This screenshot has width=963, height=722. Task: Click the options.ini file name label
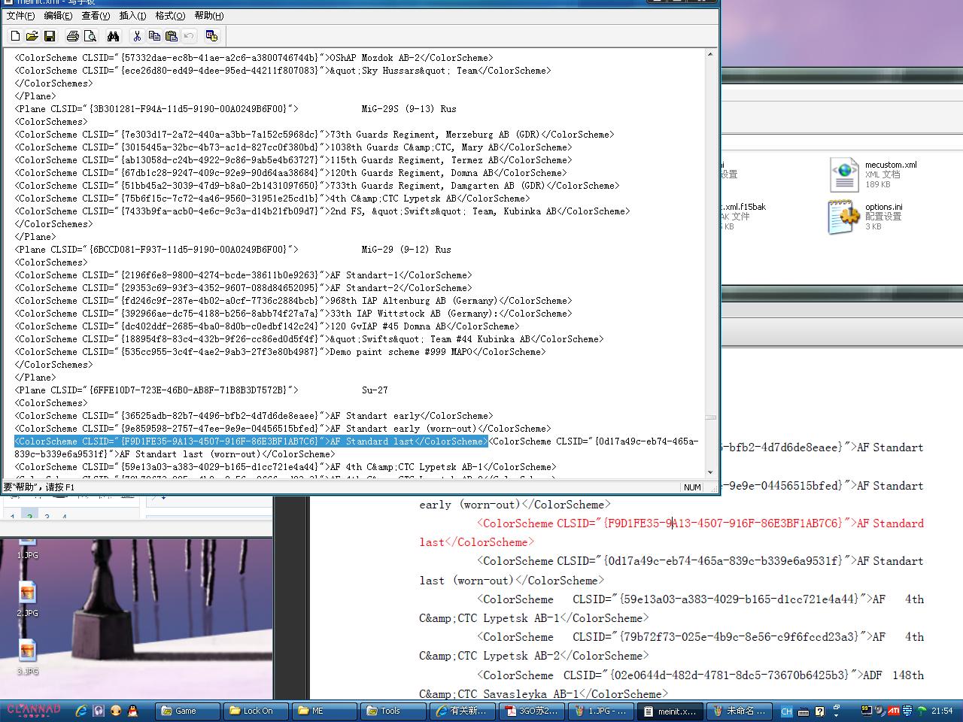[883, 207]
